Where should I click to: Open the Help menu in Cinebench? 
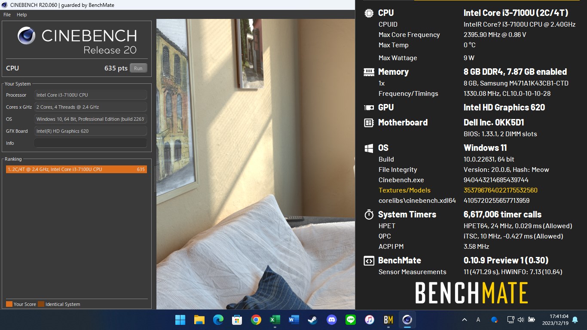coord(22,15)
